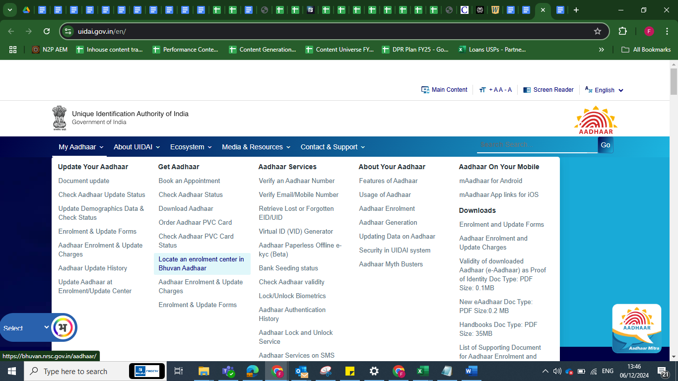This screenshot has height=381, width=678.
Task: Open the Download Aadhaar link
Action: point(186,208)
